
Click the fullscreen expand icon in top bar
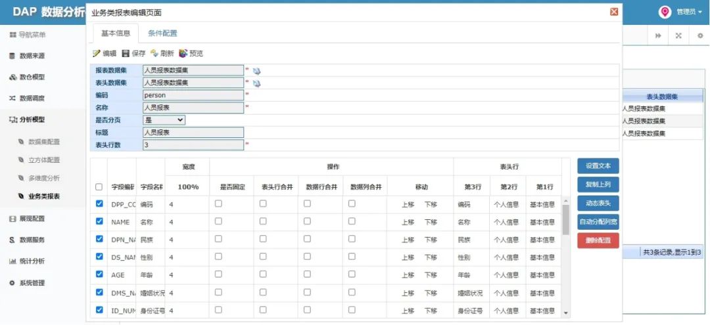pyautogui.click(x=678, y=35)
